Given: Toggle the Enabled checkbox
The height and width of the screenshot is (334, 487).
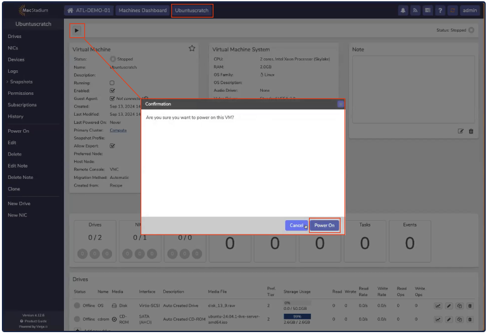Looking at the screenshot, I should click(x=112, y=90).
